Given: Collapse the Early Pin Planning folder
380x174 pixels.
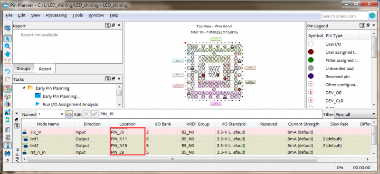Looking at the screenshot, I should (x=24, y=88).
